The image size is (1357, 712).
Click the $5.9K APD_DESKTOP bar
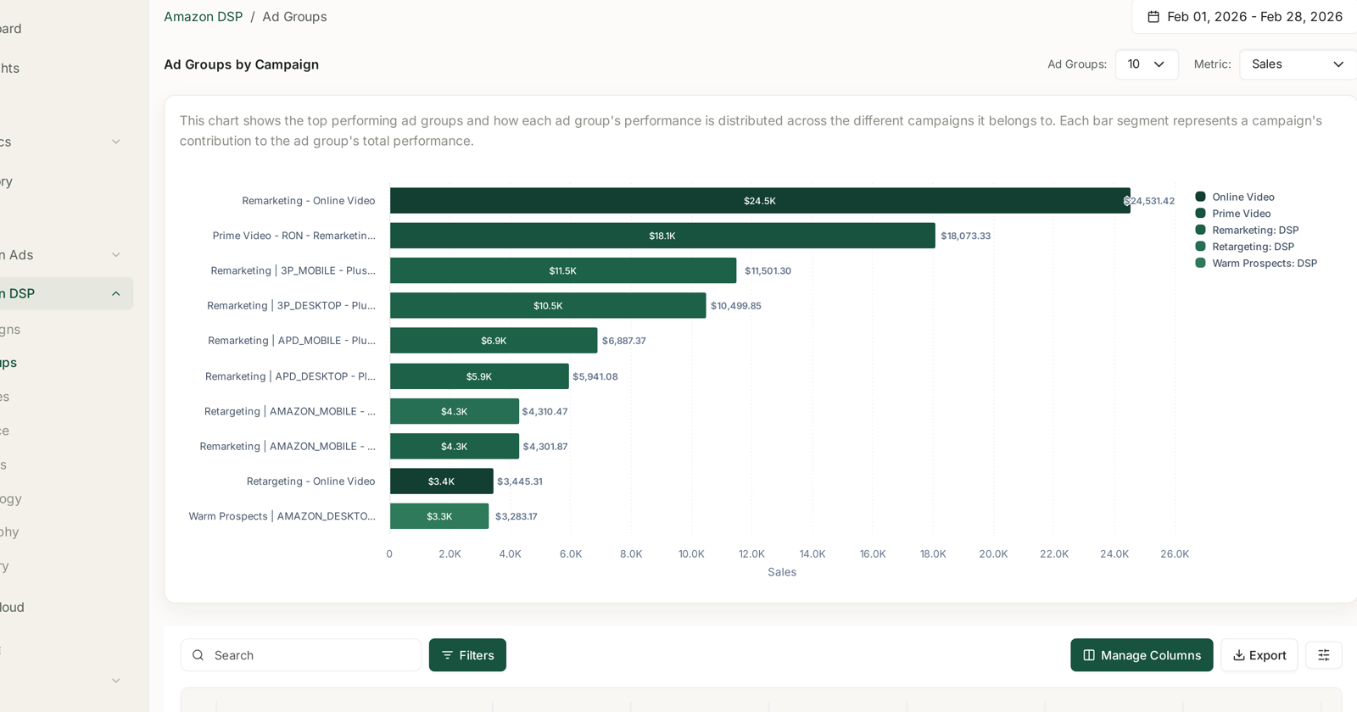pos(479,376)
